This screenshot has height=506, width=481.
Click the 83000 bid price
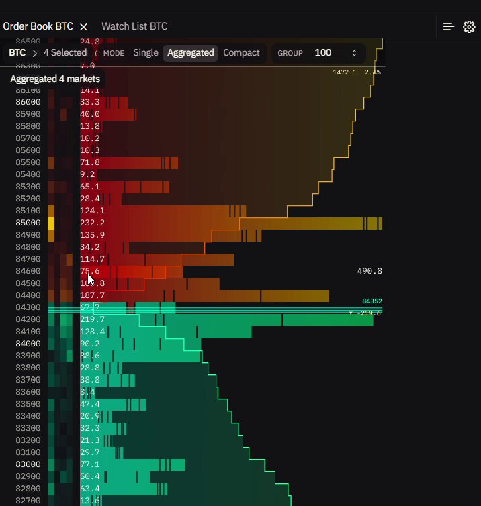coord(28,464)
